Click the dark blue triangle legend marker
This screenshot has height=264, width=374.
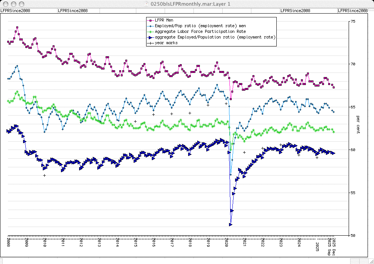click(150, 37)
